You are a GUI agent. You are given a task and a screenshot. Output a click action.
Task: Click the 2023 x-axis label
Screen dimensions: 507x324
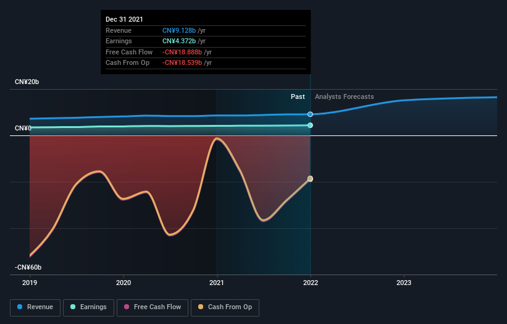point(404,283)
